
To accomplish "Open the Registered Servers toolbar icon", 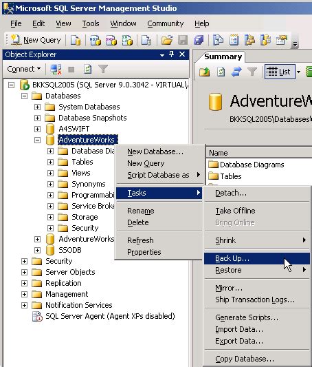I will click(218, 40).
